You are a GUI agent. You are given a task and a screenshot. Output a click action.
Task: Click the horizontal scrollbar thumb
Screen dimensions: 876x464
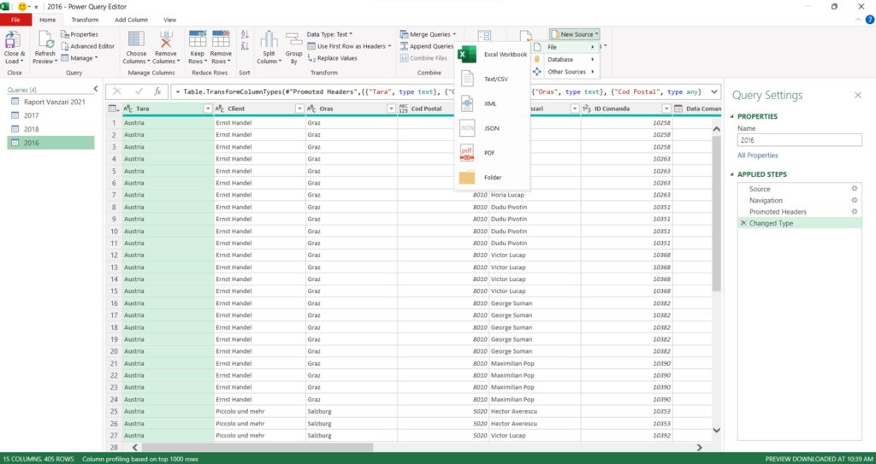(x=257, y=447)
